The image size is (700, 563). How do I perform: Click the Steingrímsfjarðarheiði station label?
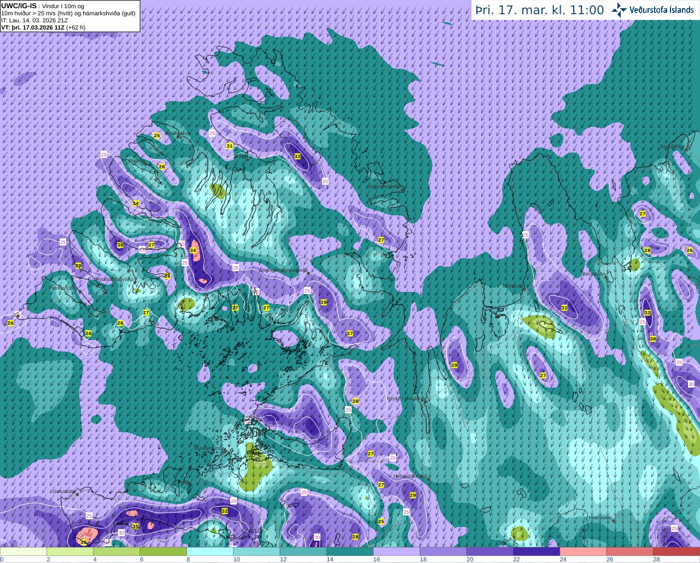[x=283, y=270]
